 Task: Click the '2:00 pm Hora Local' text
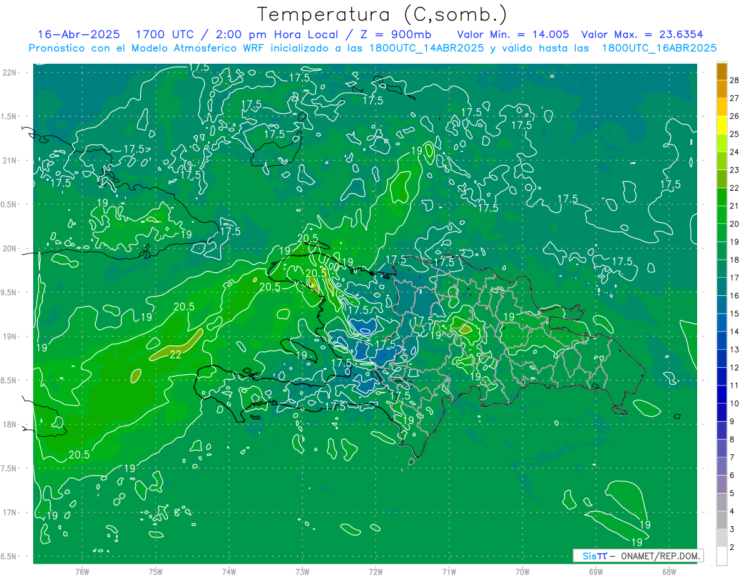(277, 34)
